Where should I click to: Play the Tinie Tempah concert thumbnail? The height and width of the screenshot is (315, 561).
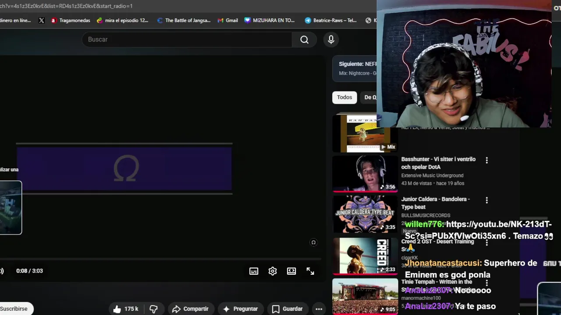tap(365, 296)
